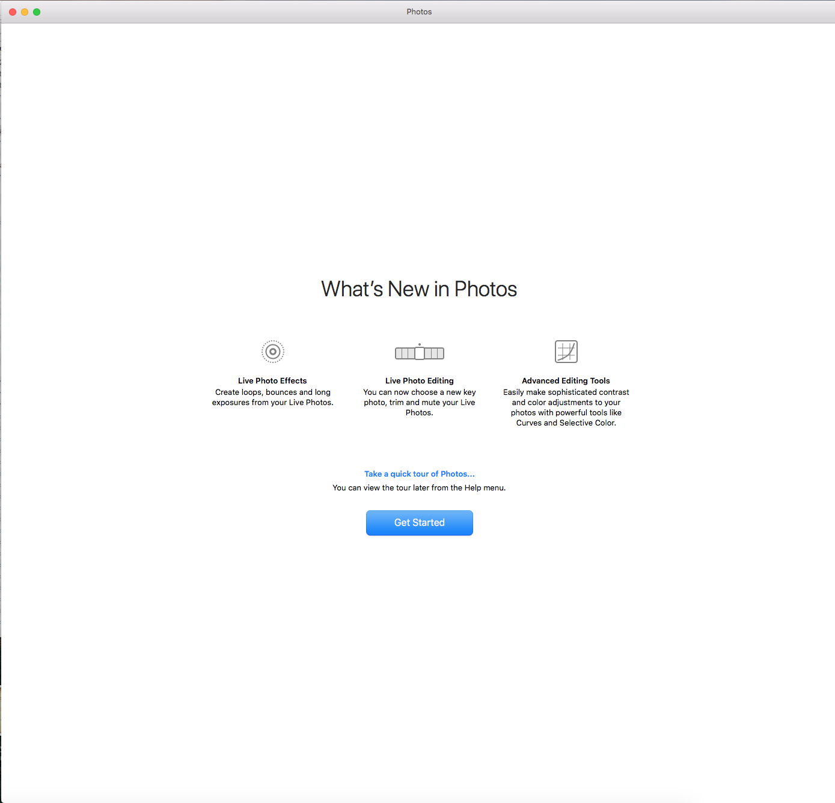
Task: Close the Photos window with red button
Action: (x=13, y=12)
